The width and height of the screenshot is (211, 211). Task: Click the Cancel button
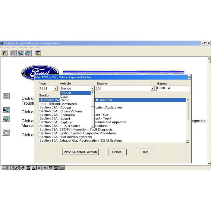point(117,152)
